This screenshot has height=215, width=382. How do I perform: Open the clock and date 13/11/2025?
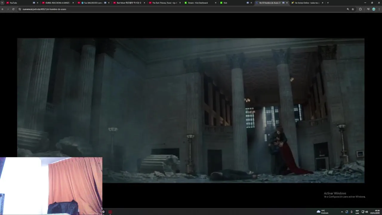375,212
